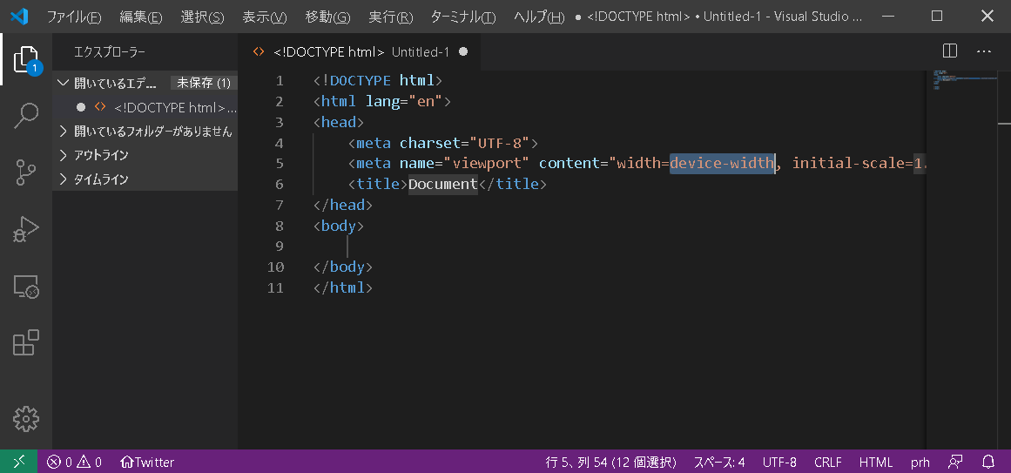The width and height of the screenshot is (1011, 473).
Task: Open Extensions view icon
Action: coord(26,342)
